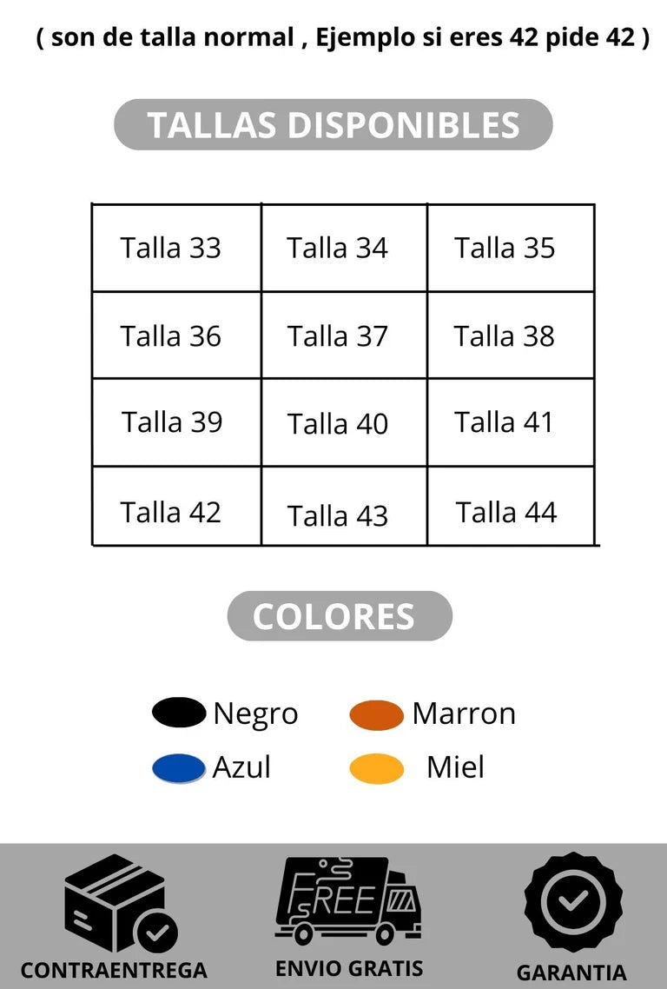The image size is (667, 989).
Task: Click the Garantia text label
Action: point(571,972)
